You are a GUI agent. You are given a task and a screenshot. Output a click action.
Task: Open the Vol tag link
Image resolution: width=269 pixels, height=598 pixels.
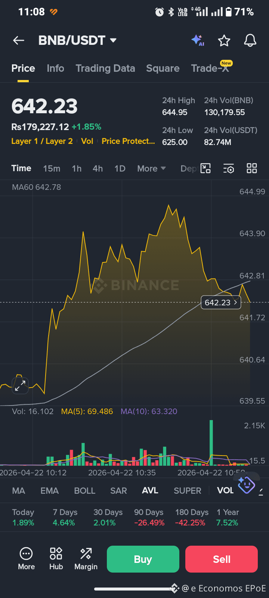pyautogui.click(x=87, y=141)
